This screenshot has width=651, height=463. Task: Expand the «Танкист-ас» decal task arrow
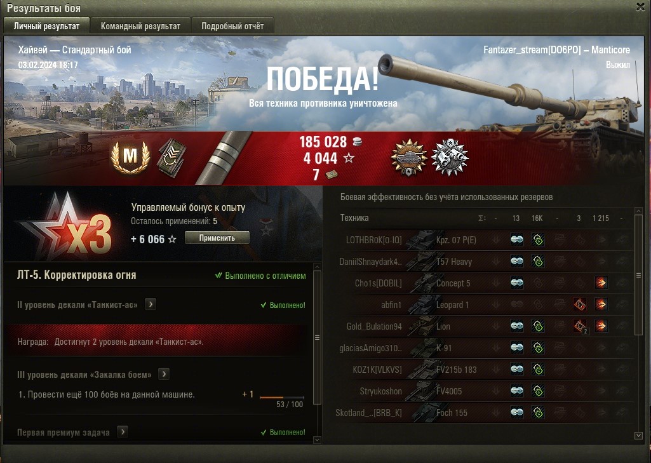[x=151, y=304]
